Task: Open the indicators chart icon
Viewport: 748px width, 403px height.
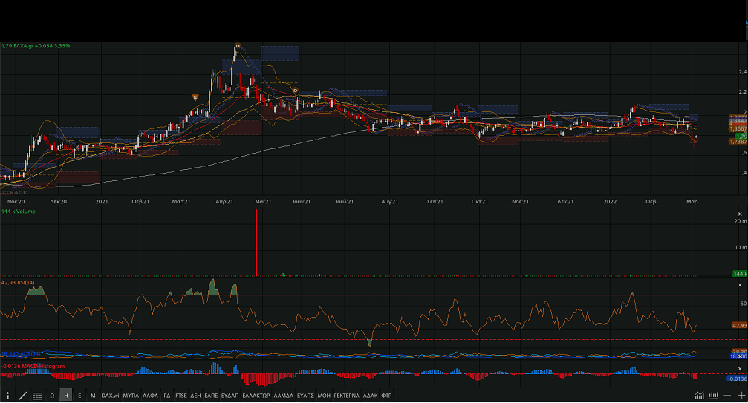Action: click(x=700, y=396)
